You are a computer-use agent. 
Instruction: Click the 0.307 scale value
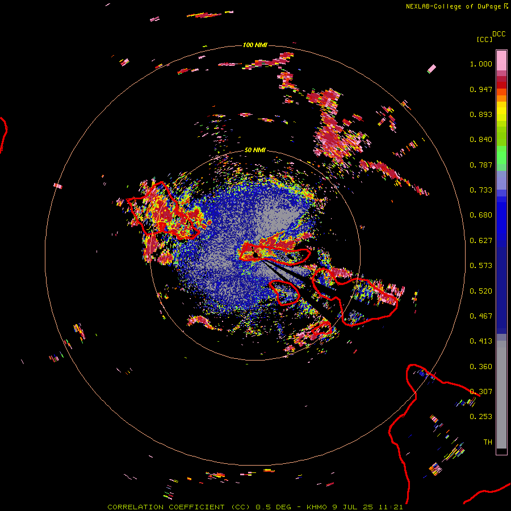[x=481, y=392]
